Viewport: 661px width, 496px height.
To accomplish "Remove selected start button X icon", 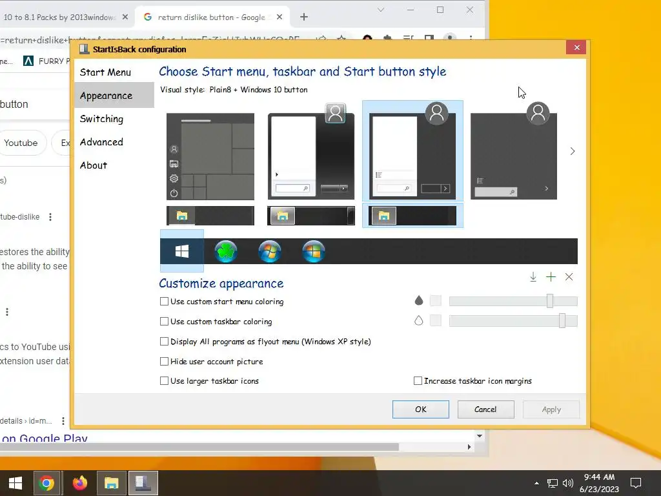I will (569, 277).
